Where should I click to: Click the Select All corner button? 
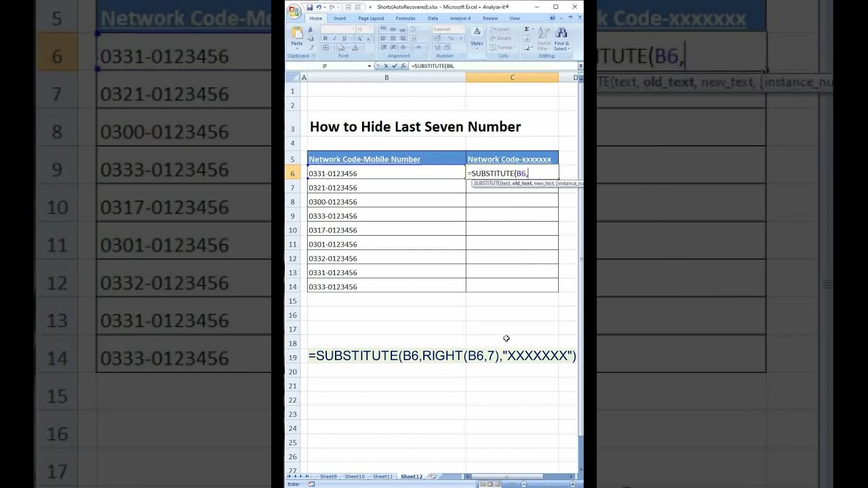click(292, 77)
